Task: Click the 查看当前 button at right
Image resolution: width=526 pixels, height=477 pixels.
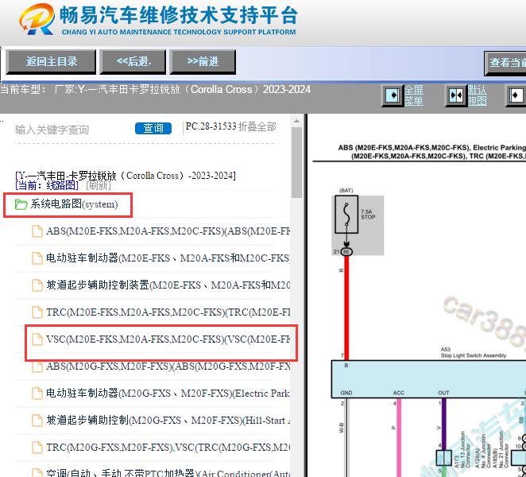Action: tap(505, 63)
